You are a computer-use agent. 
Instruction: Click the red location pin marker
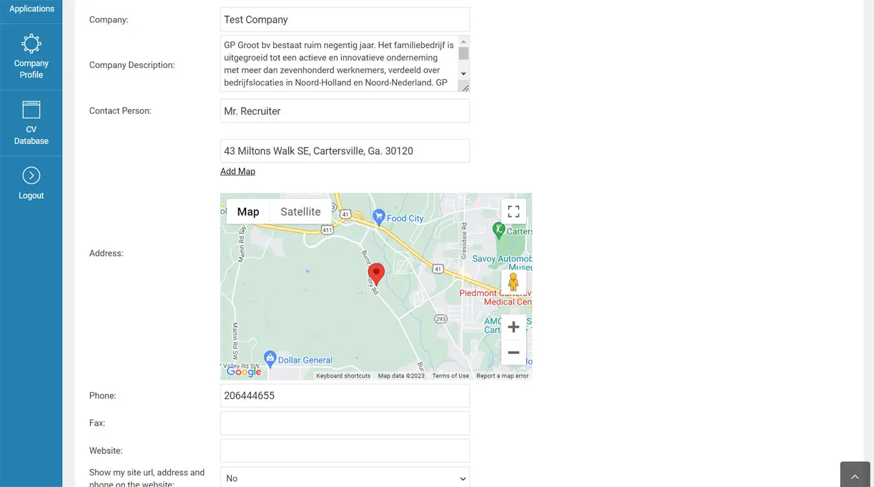click(376, 275)
